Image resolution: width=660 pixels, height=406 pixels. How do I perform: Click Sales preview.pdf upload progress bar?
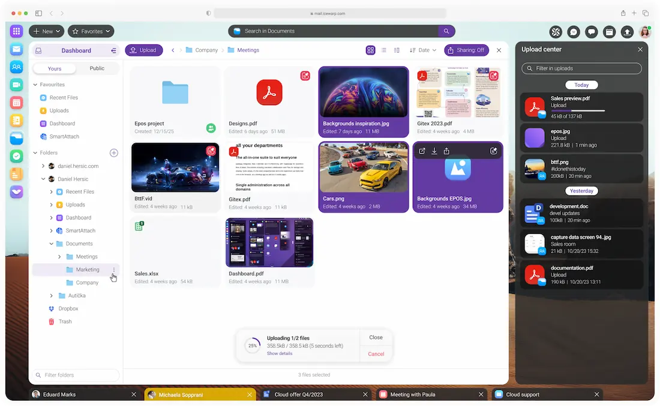pos(578,111)
